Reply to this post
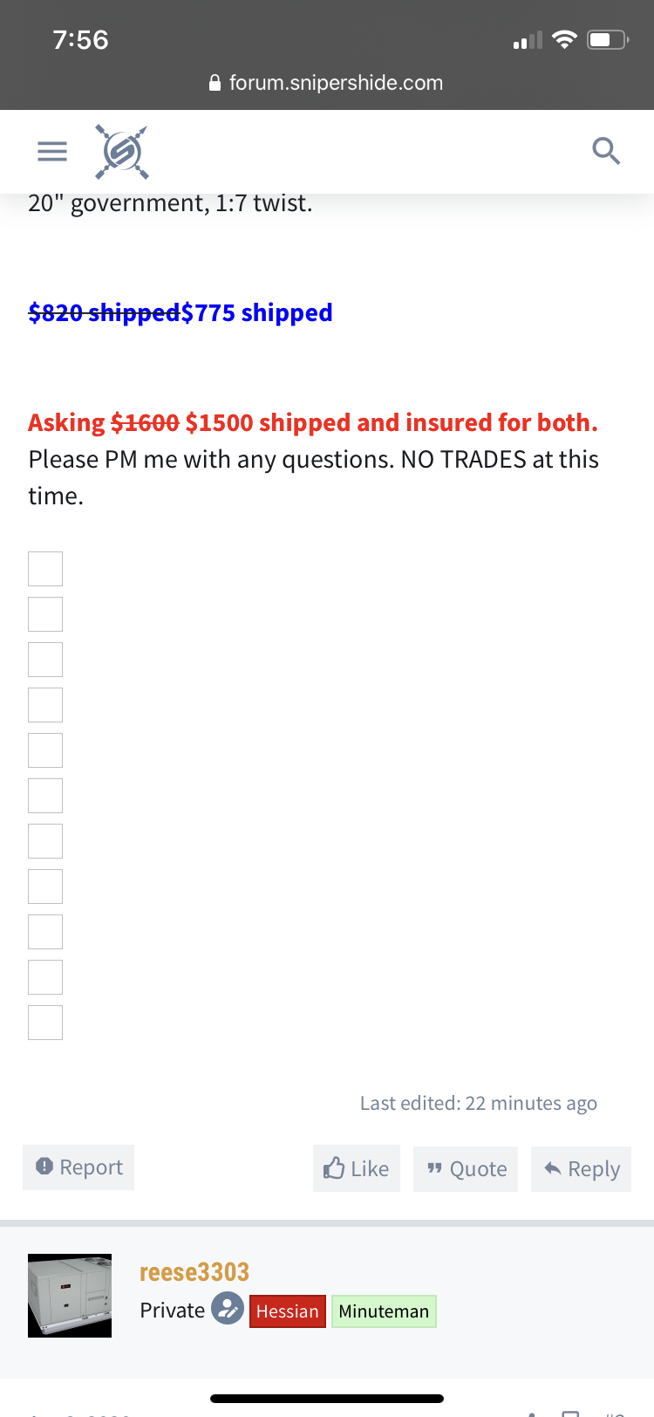654x1417 pixels. point(581,1169)
